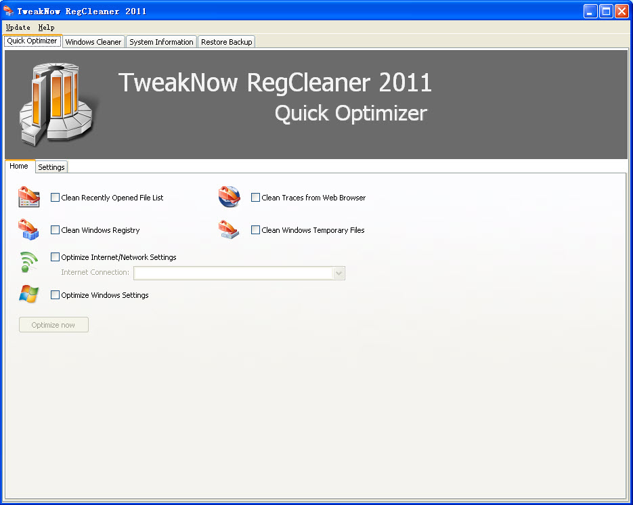Click the green wireless network signal icon
Screen dimensions: 633x505
click(x=28, y=262)
